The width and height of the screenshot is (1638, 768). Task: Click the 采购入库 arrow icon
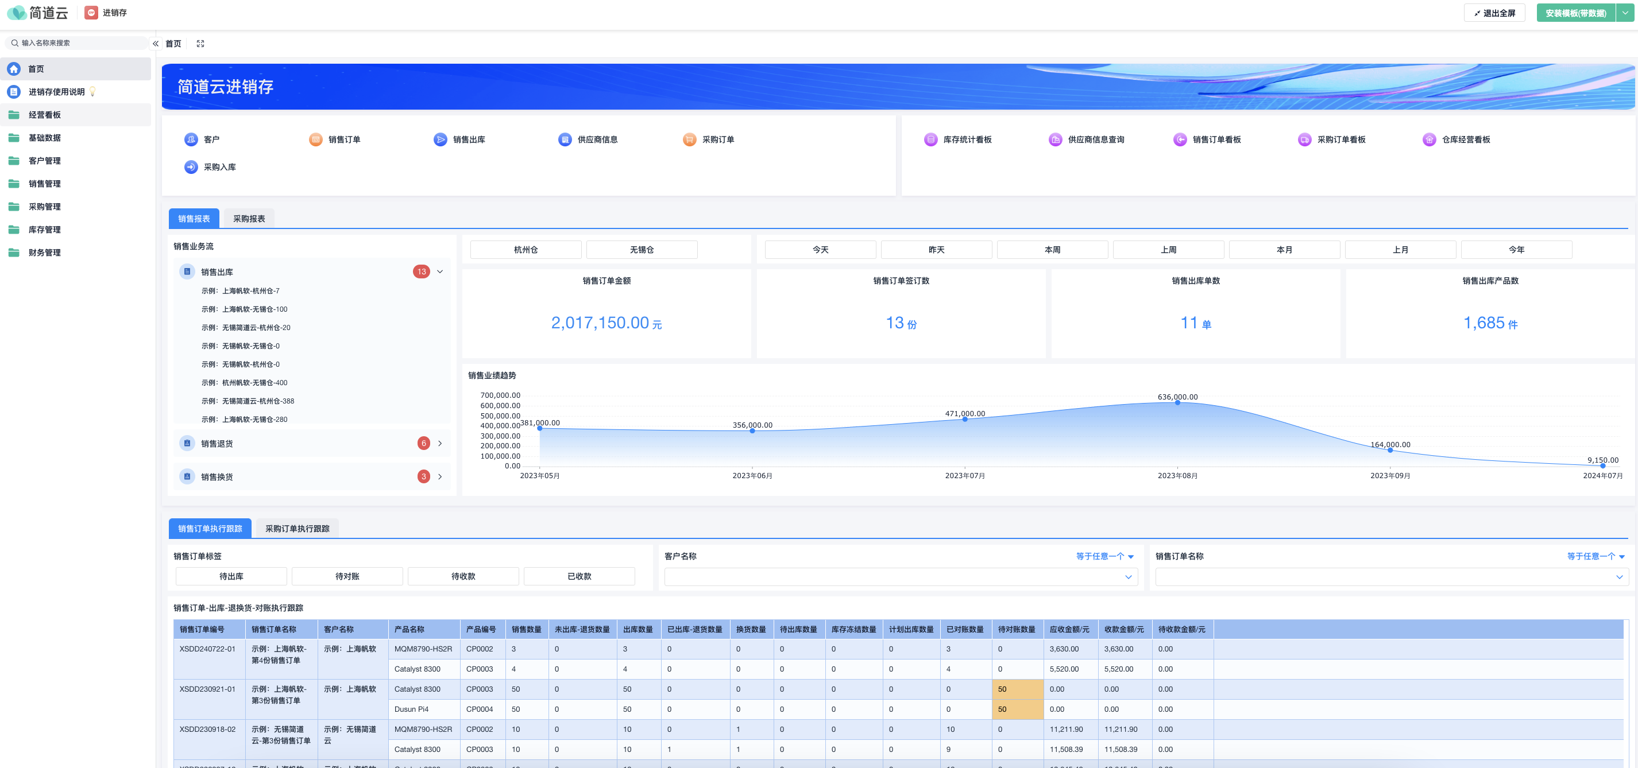191,167
